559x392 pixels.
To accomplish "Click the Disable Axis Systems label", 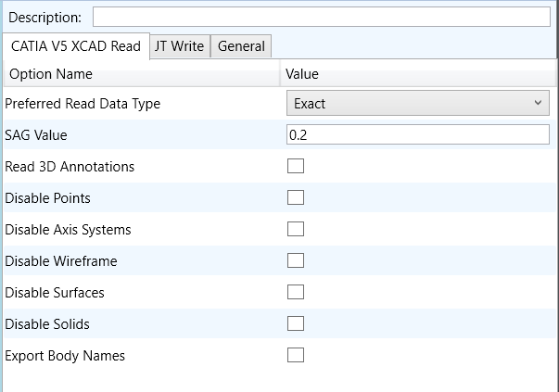I will (68, 230).
